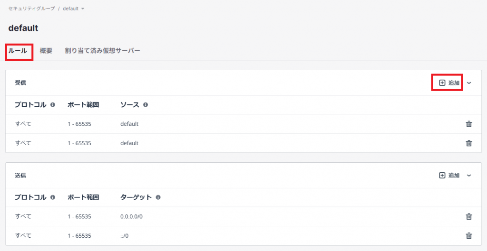
Task: Click the first default source entry
Action: tap(129, 124)
